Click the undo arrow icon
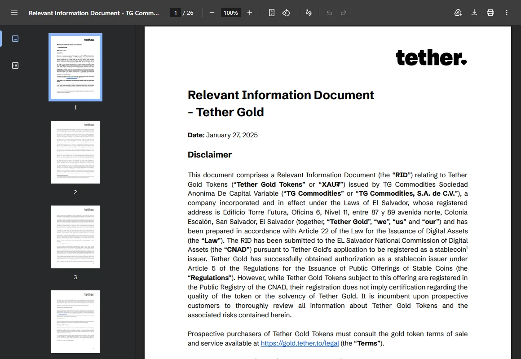521x359 pixels. [x=329, y=13]
